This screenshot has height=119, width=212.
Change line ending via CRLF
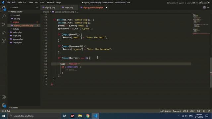pos(192,111)
